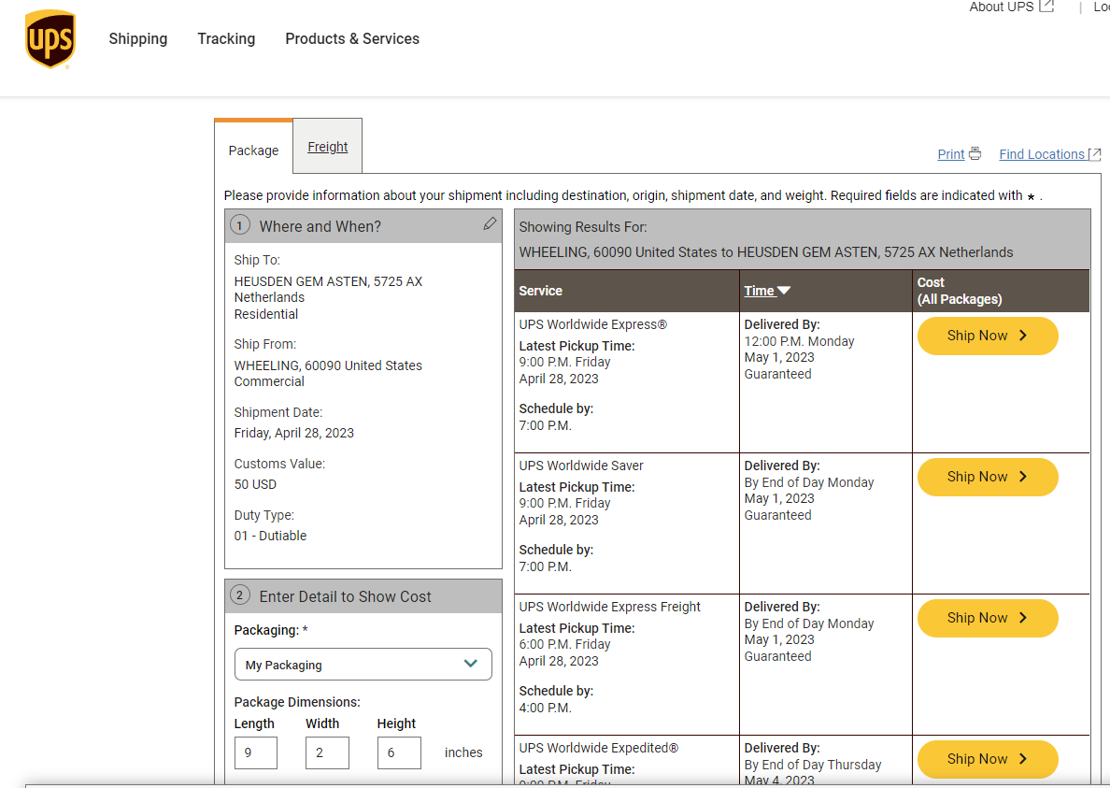Sort results by the Time column header
1110x788 pixels.
[x=759, y=291]
